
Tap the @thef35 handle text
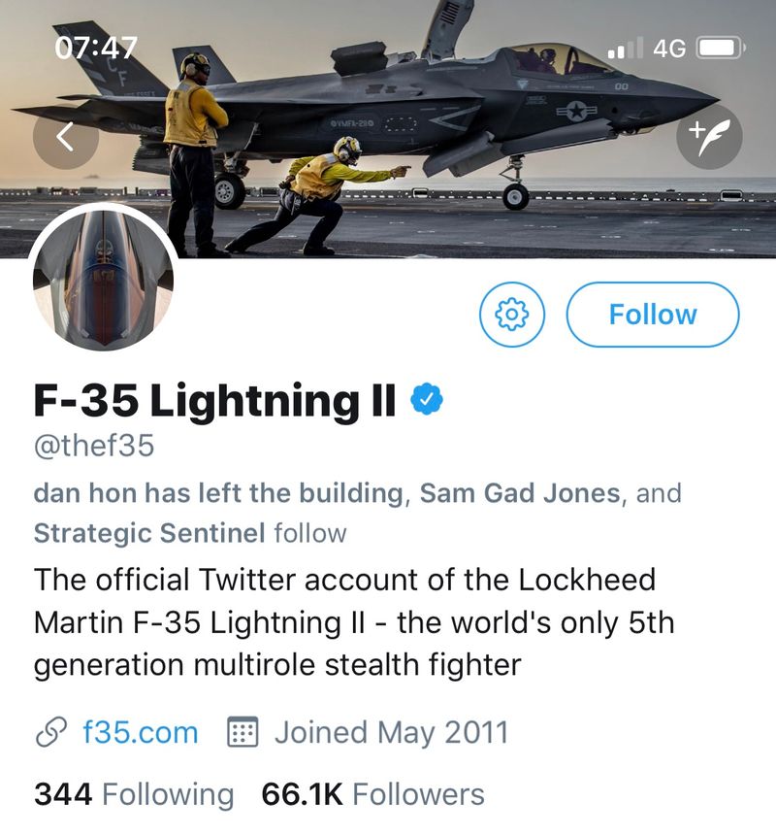pos(94,446)
